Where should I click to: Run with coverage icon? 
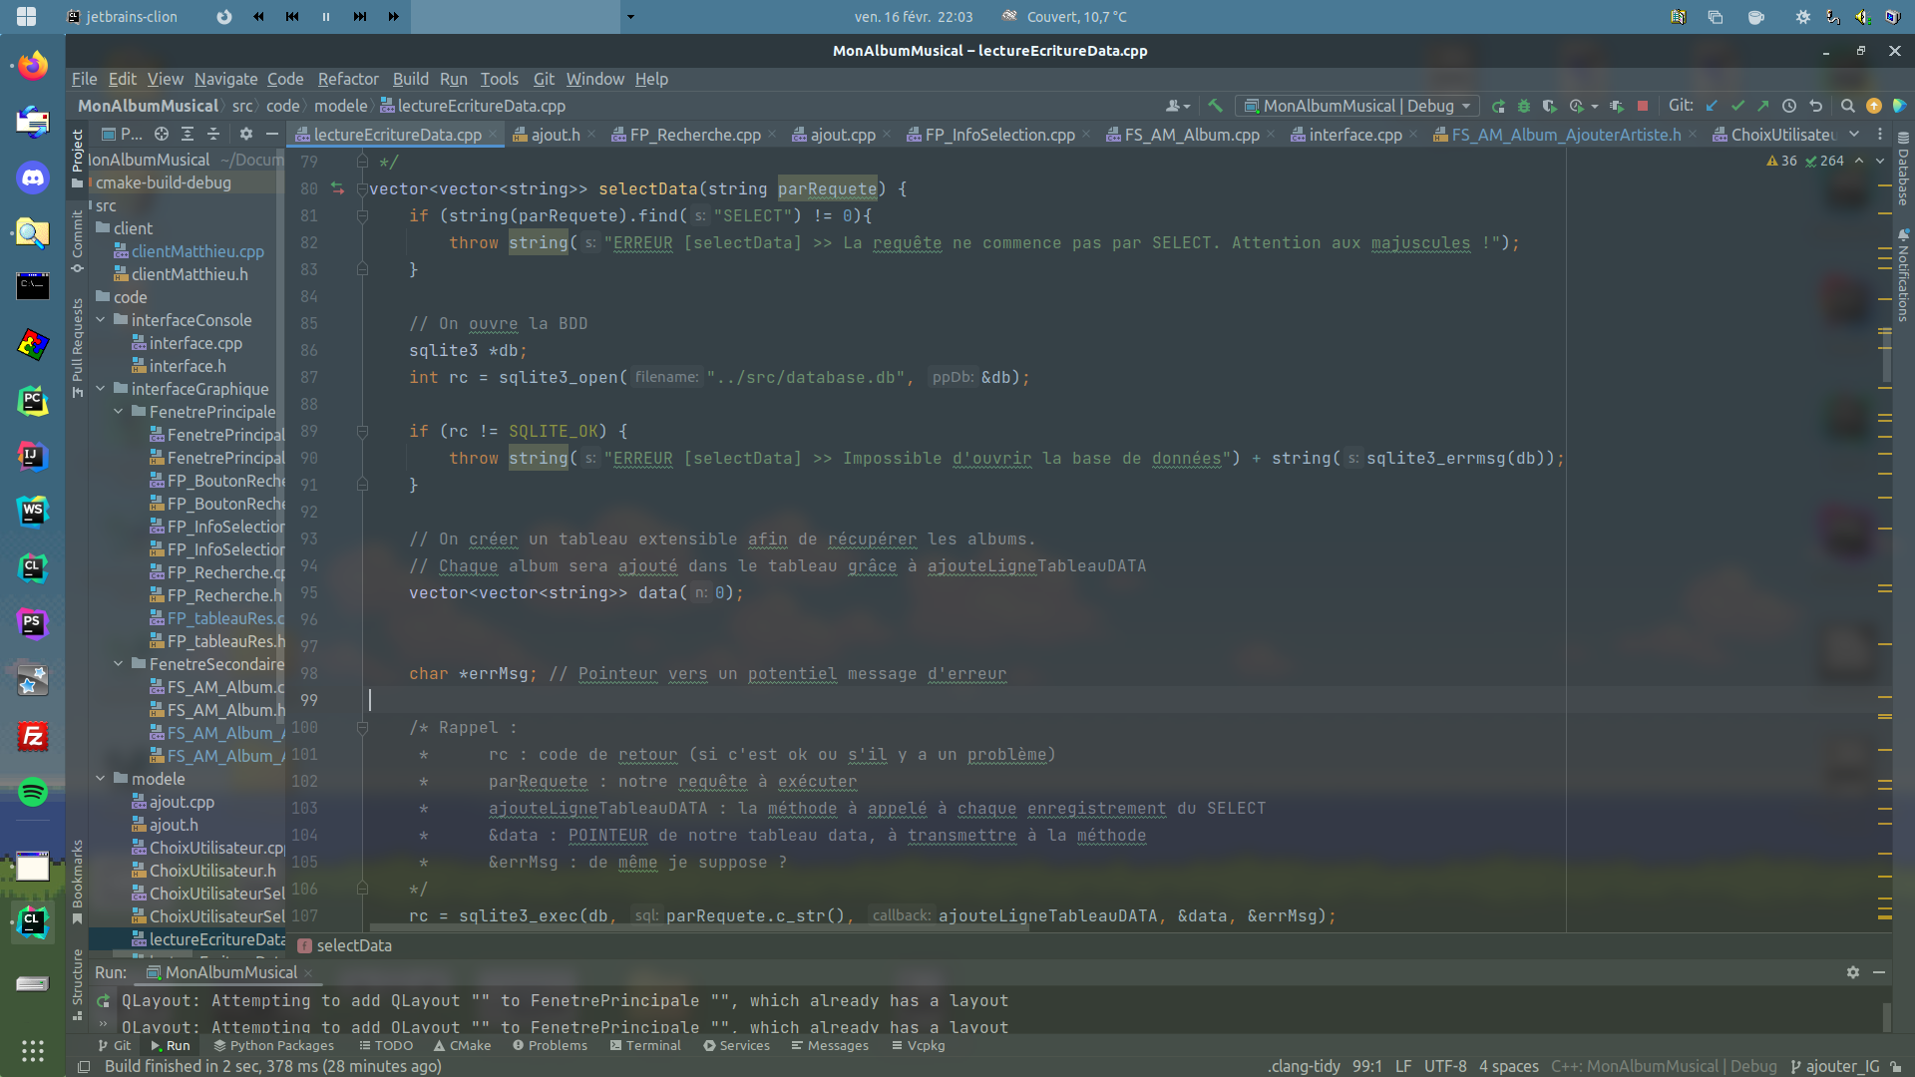coord(1549,106)
